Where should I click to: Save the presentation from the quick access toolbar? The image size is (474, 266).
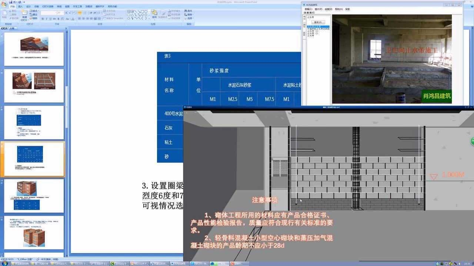(x=11, y=2)
